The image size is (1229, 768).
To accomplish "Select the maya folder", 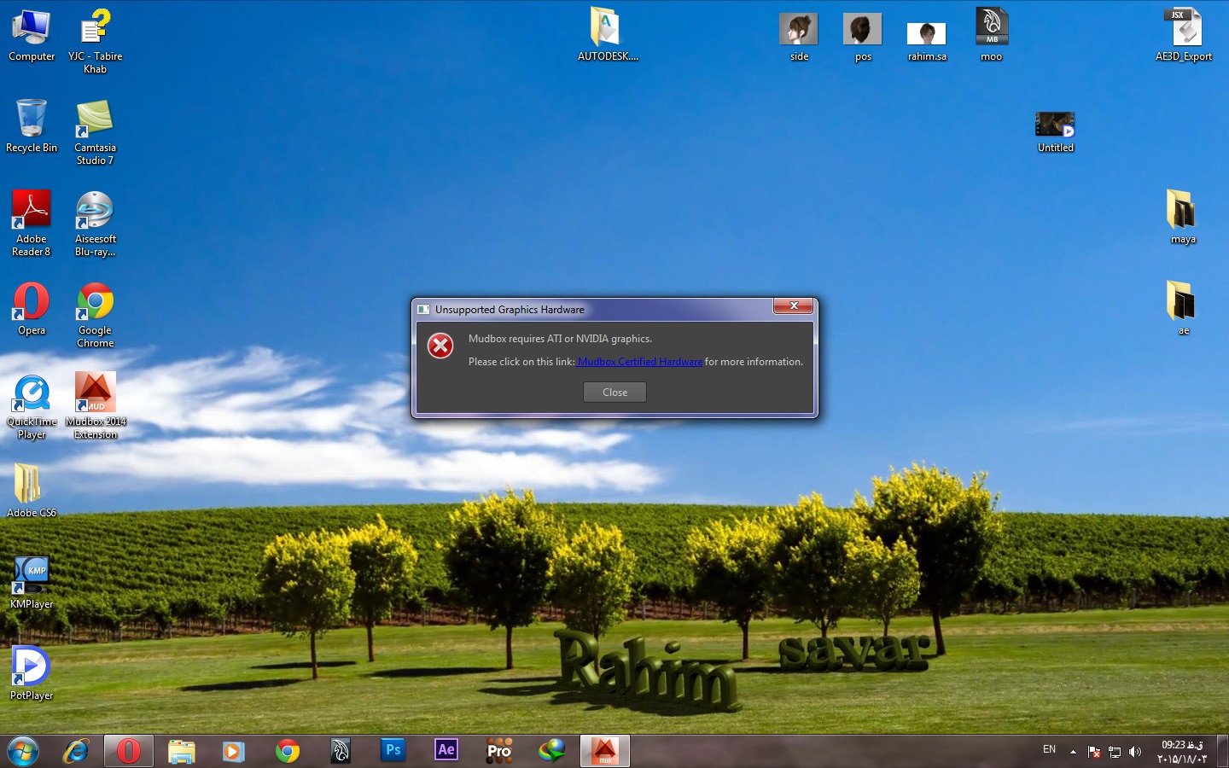I will (x=1183, y=218).
